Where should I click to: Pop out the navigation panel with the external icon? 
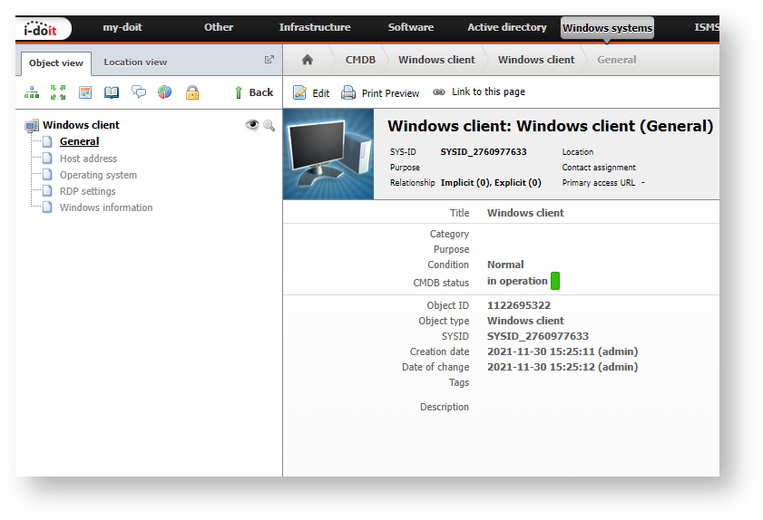[x=269, y=59]
